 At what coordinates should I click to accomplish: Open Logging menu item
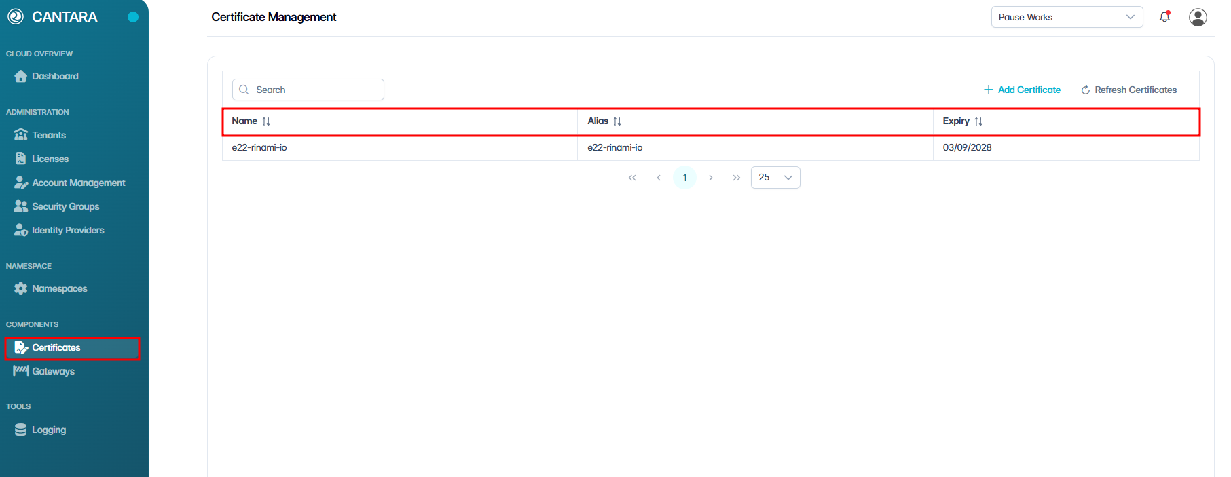pyautogui.click(x=49, y=430)
